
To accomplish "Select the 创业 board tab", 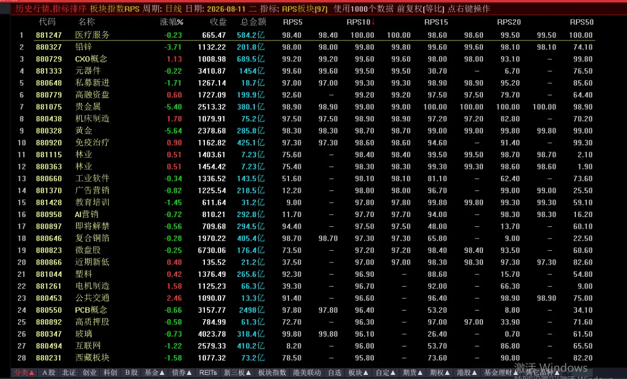I will 89,373.
